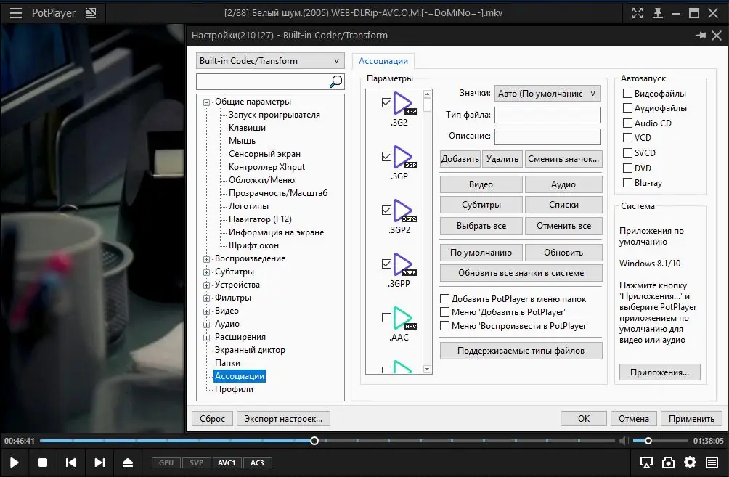Click the Eject/open media icon
The width and height of the screenshot is (729, 477).
pos(128,462)
